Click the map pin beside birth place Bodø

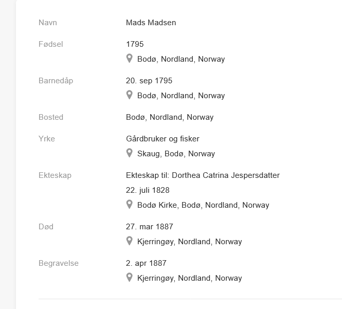[x=129, y=59]
